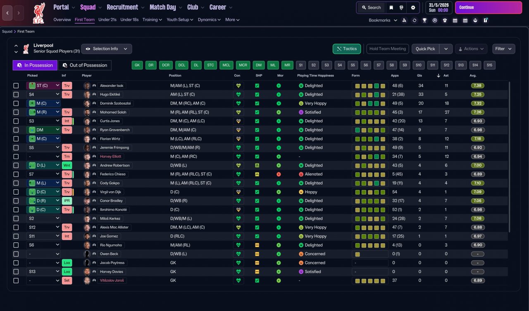The height and width of the screenshot is (311, 529).
Task: Click Mohamed Salah's player portrait
Action: (87, 112)
